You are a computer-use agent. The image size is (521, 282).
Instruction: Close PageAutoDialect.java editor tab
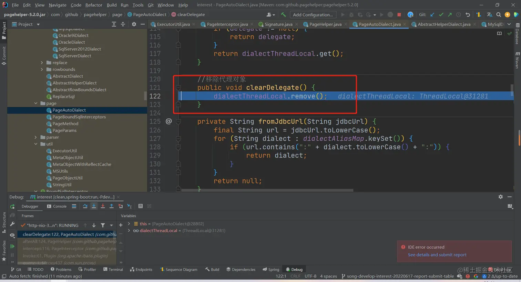click(x=404, y=24)
